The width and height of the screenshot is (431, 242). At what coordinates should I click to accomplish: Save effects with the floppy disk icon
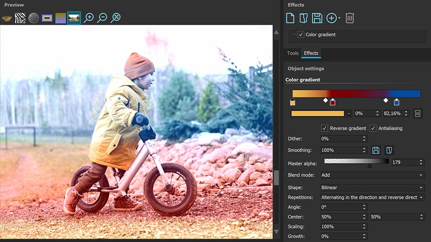coord(317,18)
